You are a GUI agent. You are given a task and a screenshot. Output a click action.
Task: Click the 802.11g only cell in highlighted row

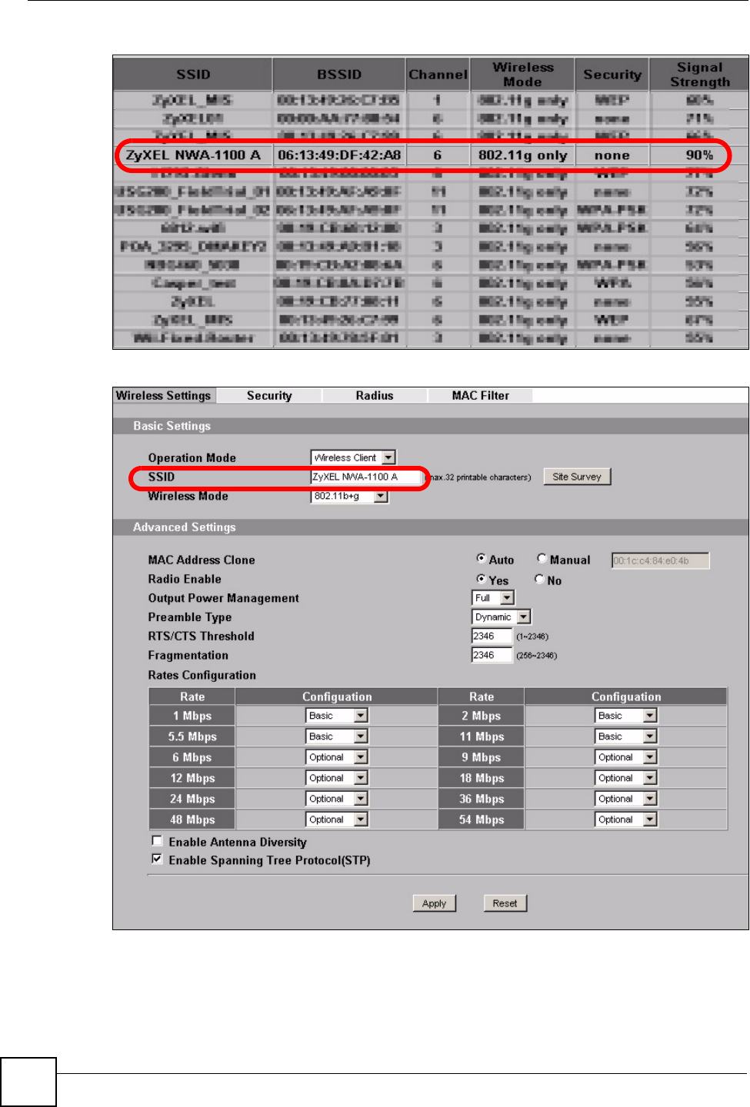tap(522, 155)
